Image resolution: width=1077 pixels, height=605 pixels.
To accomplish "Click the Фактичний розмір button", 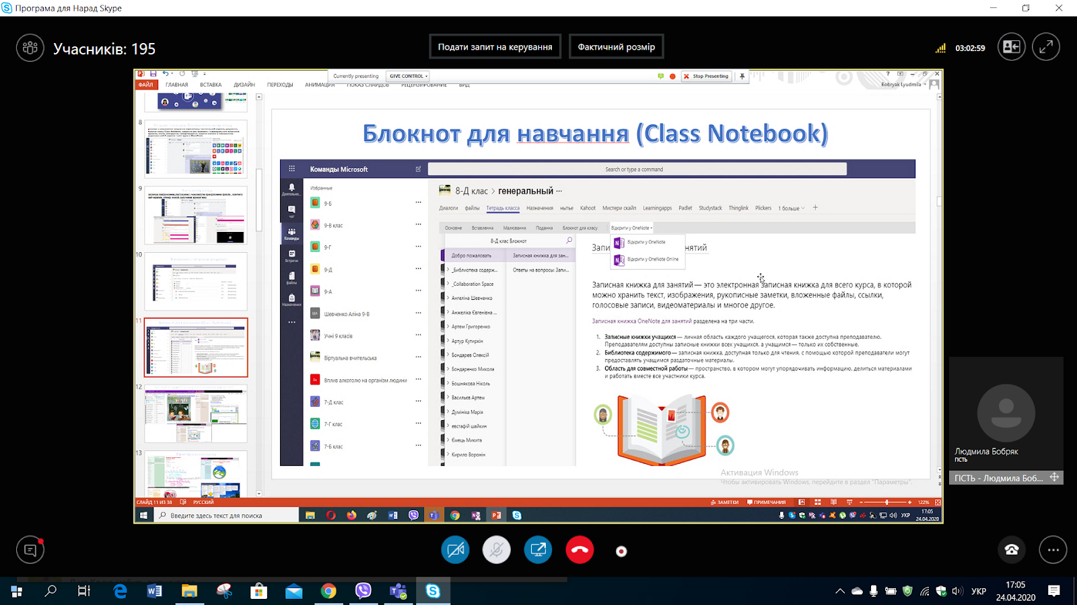I will coord(616,47).
